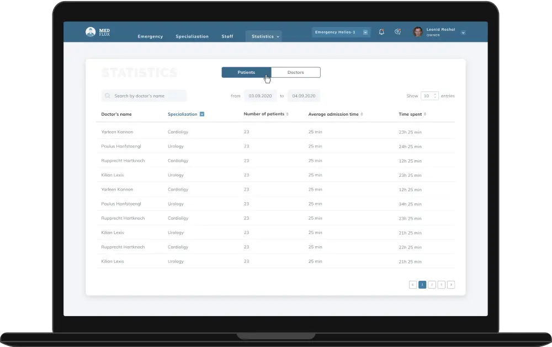Open the Emergency Helios-1 dropdown
Image resolution: width=552 pixels, height=347 pixels.
coord(366,32)
